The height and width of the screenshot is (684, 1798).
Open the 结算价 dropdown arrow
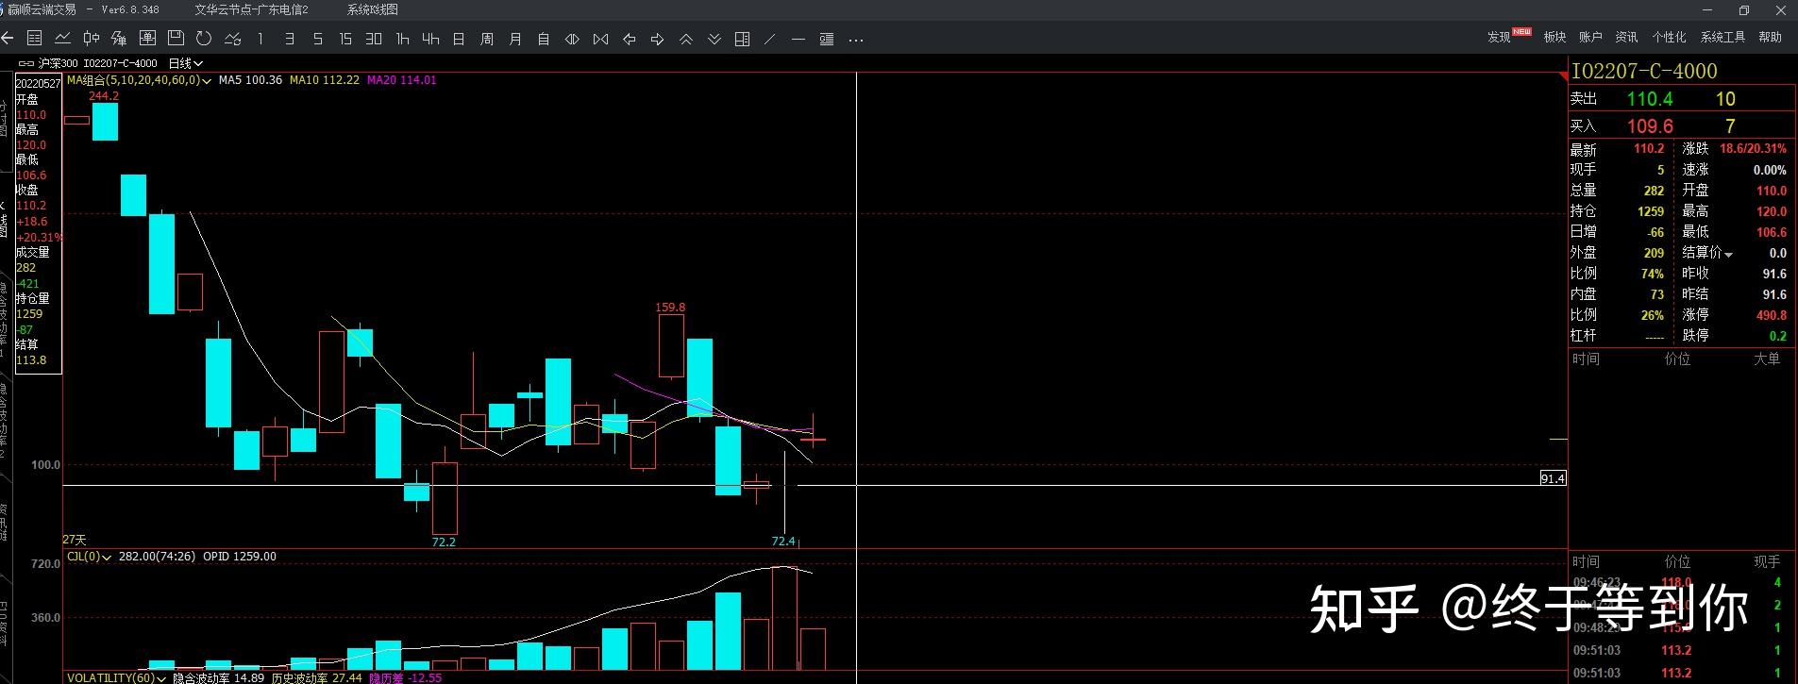tap(1729, 254)
